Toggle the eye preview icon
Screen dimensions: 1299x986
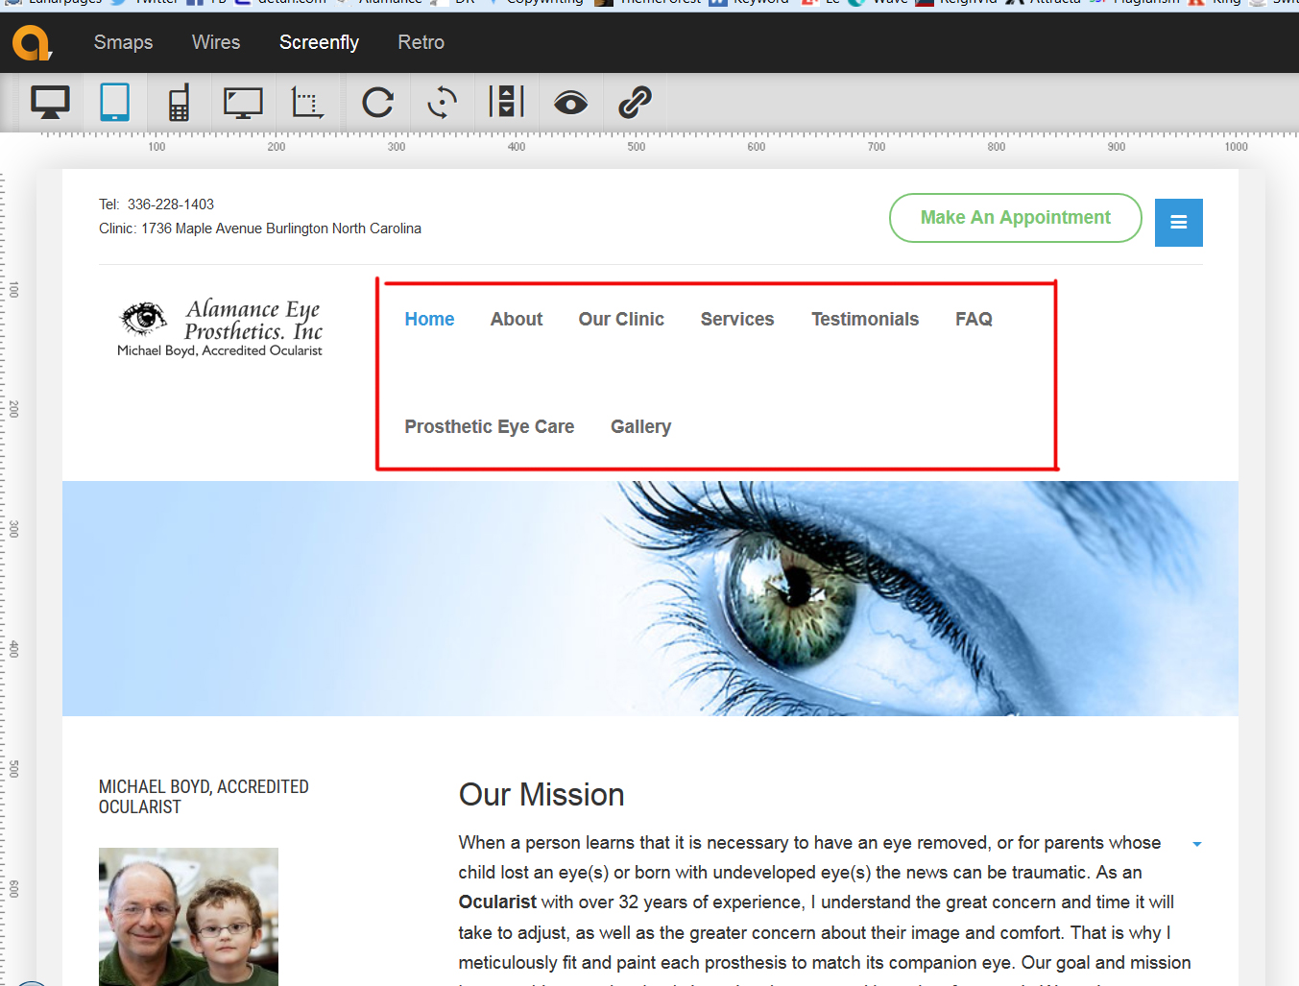coord(570,102)
